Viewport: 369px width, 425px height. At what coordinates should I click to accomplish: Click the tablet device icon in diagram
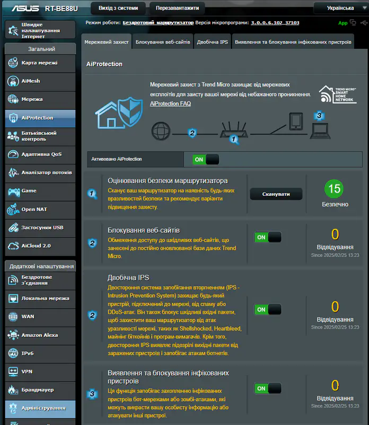(296, 121)
